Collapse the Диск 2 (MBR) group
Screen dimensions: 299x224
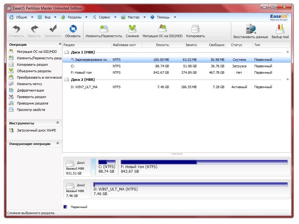pyautogui.click(x=288, y=79)
